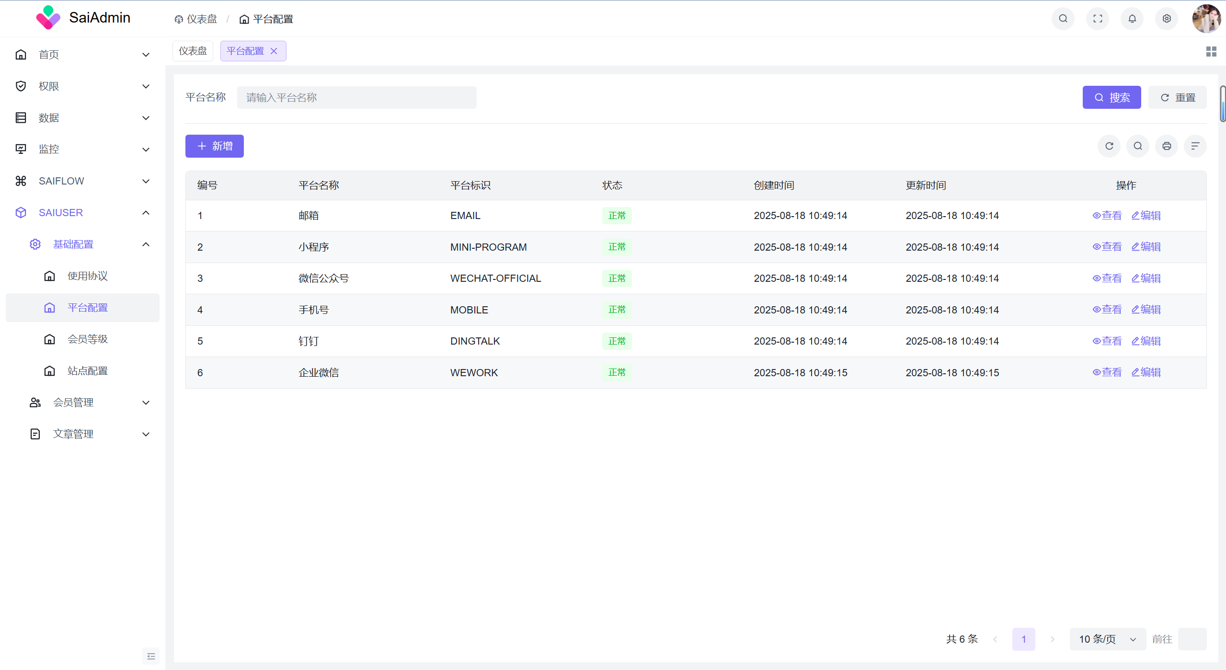This screenshot has height=670, width=1226.
Task: Click 查看 link on the EMAIL row
Action: point(1107,215)
